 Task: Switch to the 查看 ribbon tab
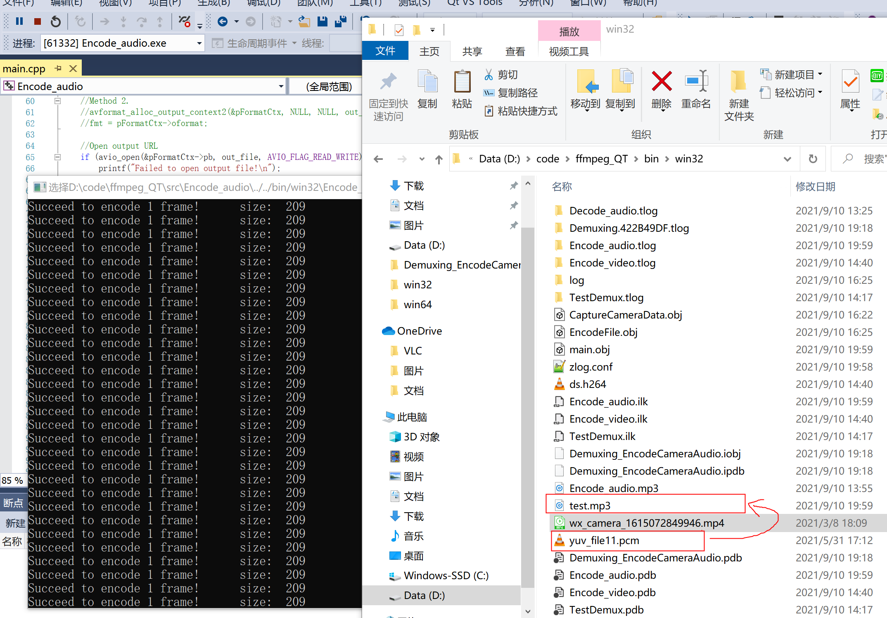click(515, 52)
